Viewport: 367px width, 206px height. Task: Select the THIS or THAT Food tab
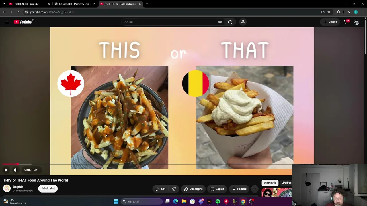[x=120, y=4]
